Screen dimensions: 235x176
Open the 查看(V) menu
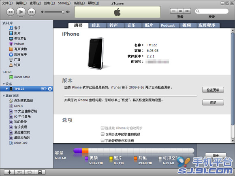coord(35,3)
